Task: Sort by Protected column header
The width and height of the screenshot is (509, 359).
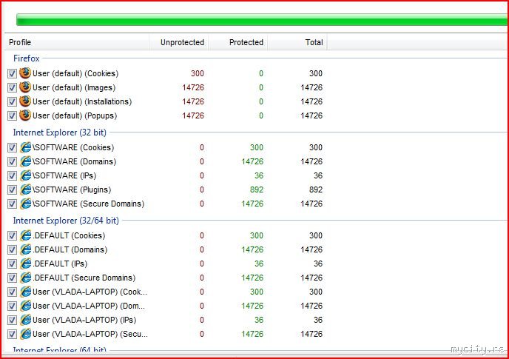Action: tap(238, 42)
